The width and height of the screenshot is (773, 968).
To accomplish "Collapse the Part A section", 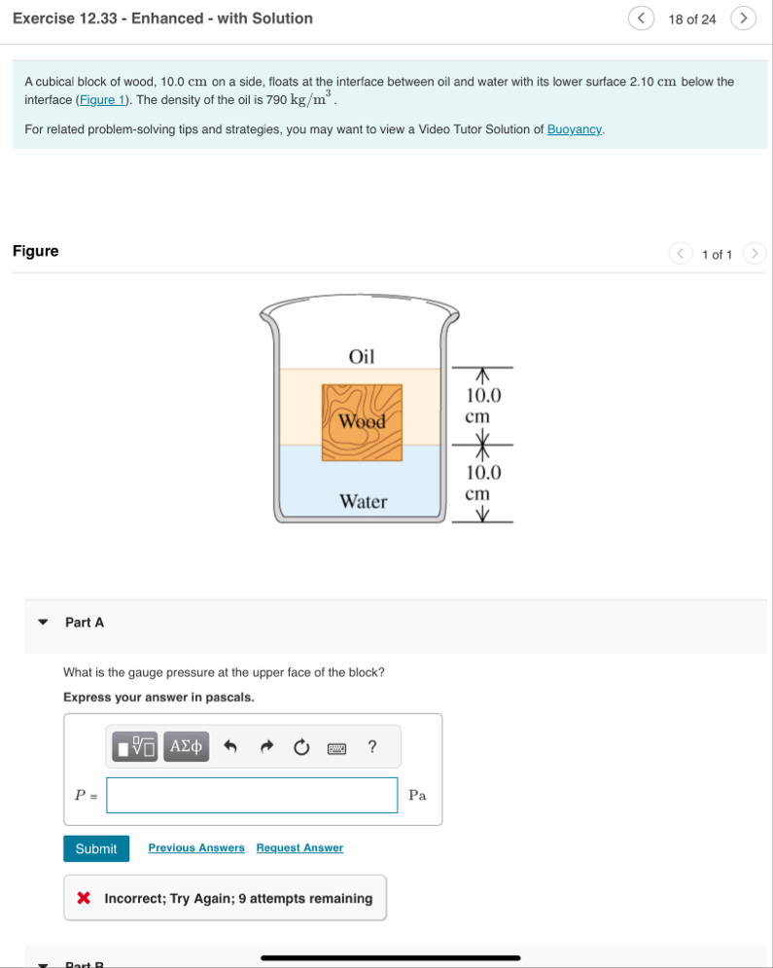I will tap(42, 622).
